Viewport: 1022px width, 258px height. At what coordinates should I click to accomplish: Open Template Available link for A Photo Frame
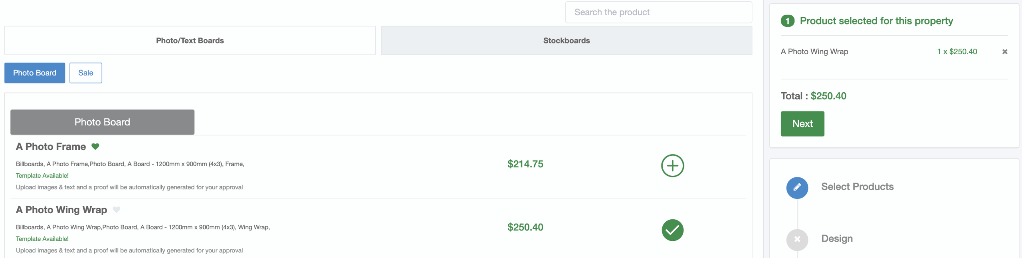click(x=42, y=176)
